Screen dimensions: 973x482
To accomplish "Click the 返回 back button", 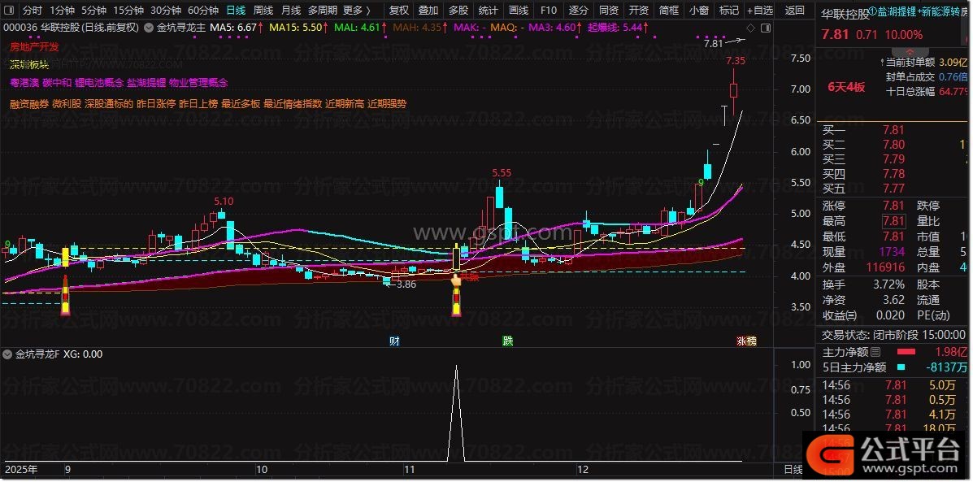I will 795,11.
